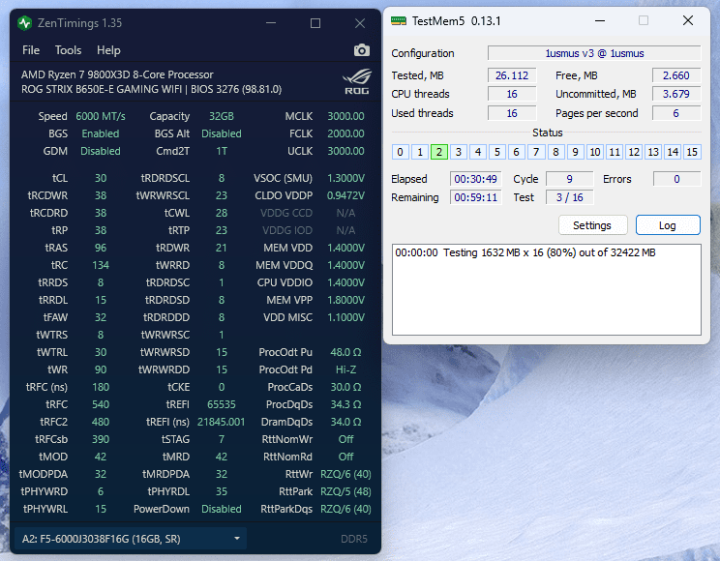Click the BGS value Enabled
720x561 pixels.
pyautogui.click(x=101, y=133)
